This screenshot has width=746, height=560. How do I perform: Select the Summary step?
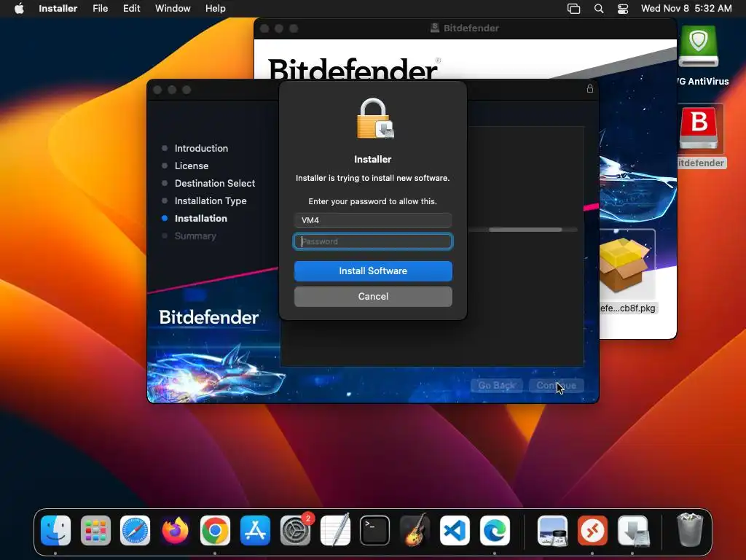point(195,236)
